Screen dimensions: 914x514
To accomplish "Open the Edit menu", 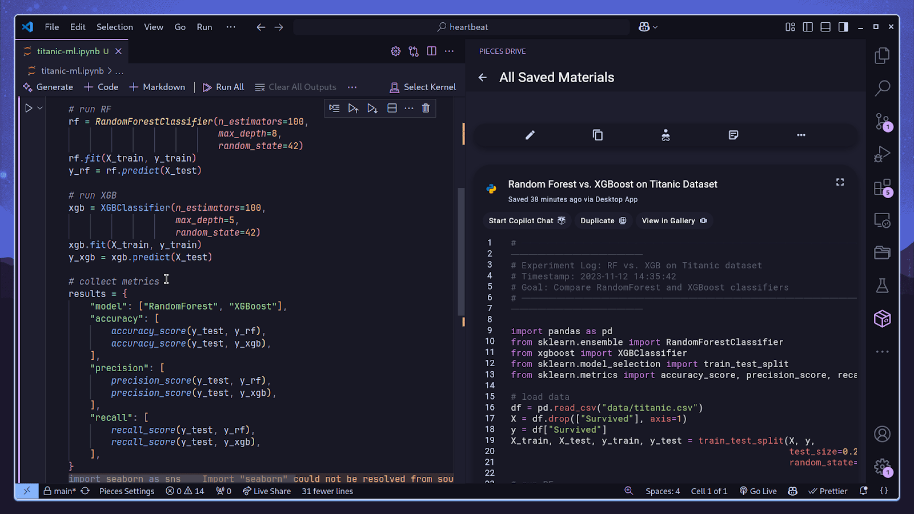I will [78, 27].
